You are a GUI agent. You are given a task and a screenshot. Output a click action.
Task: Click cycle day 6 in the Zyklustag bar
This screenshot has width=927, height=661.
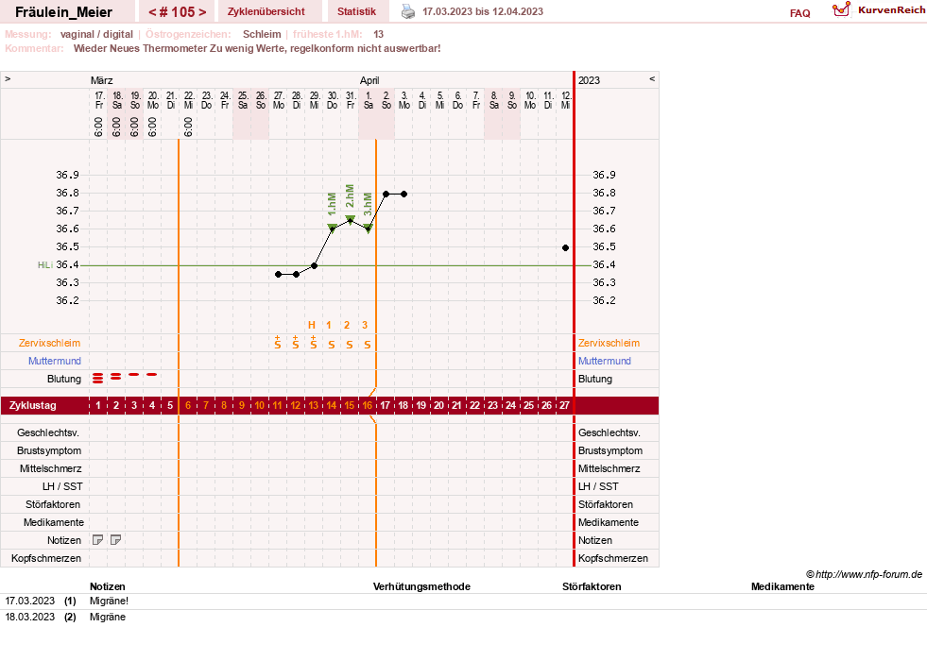[188, 405]
